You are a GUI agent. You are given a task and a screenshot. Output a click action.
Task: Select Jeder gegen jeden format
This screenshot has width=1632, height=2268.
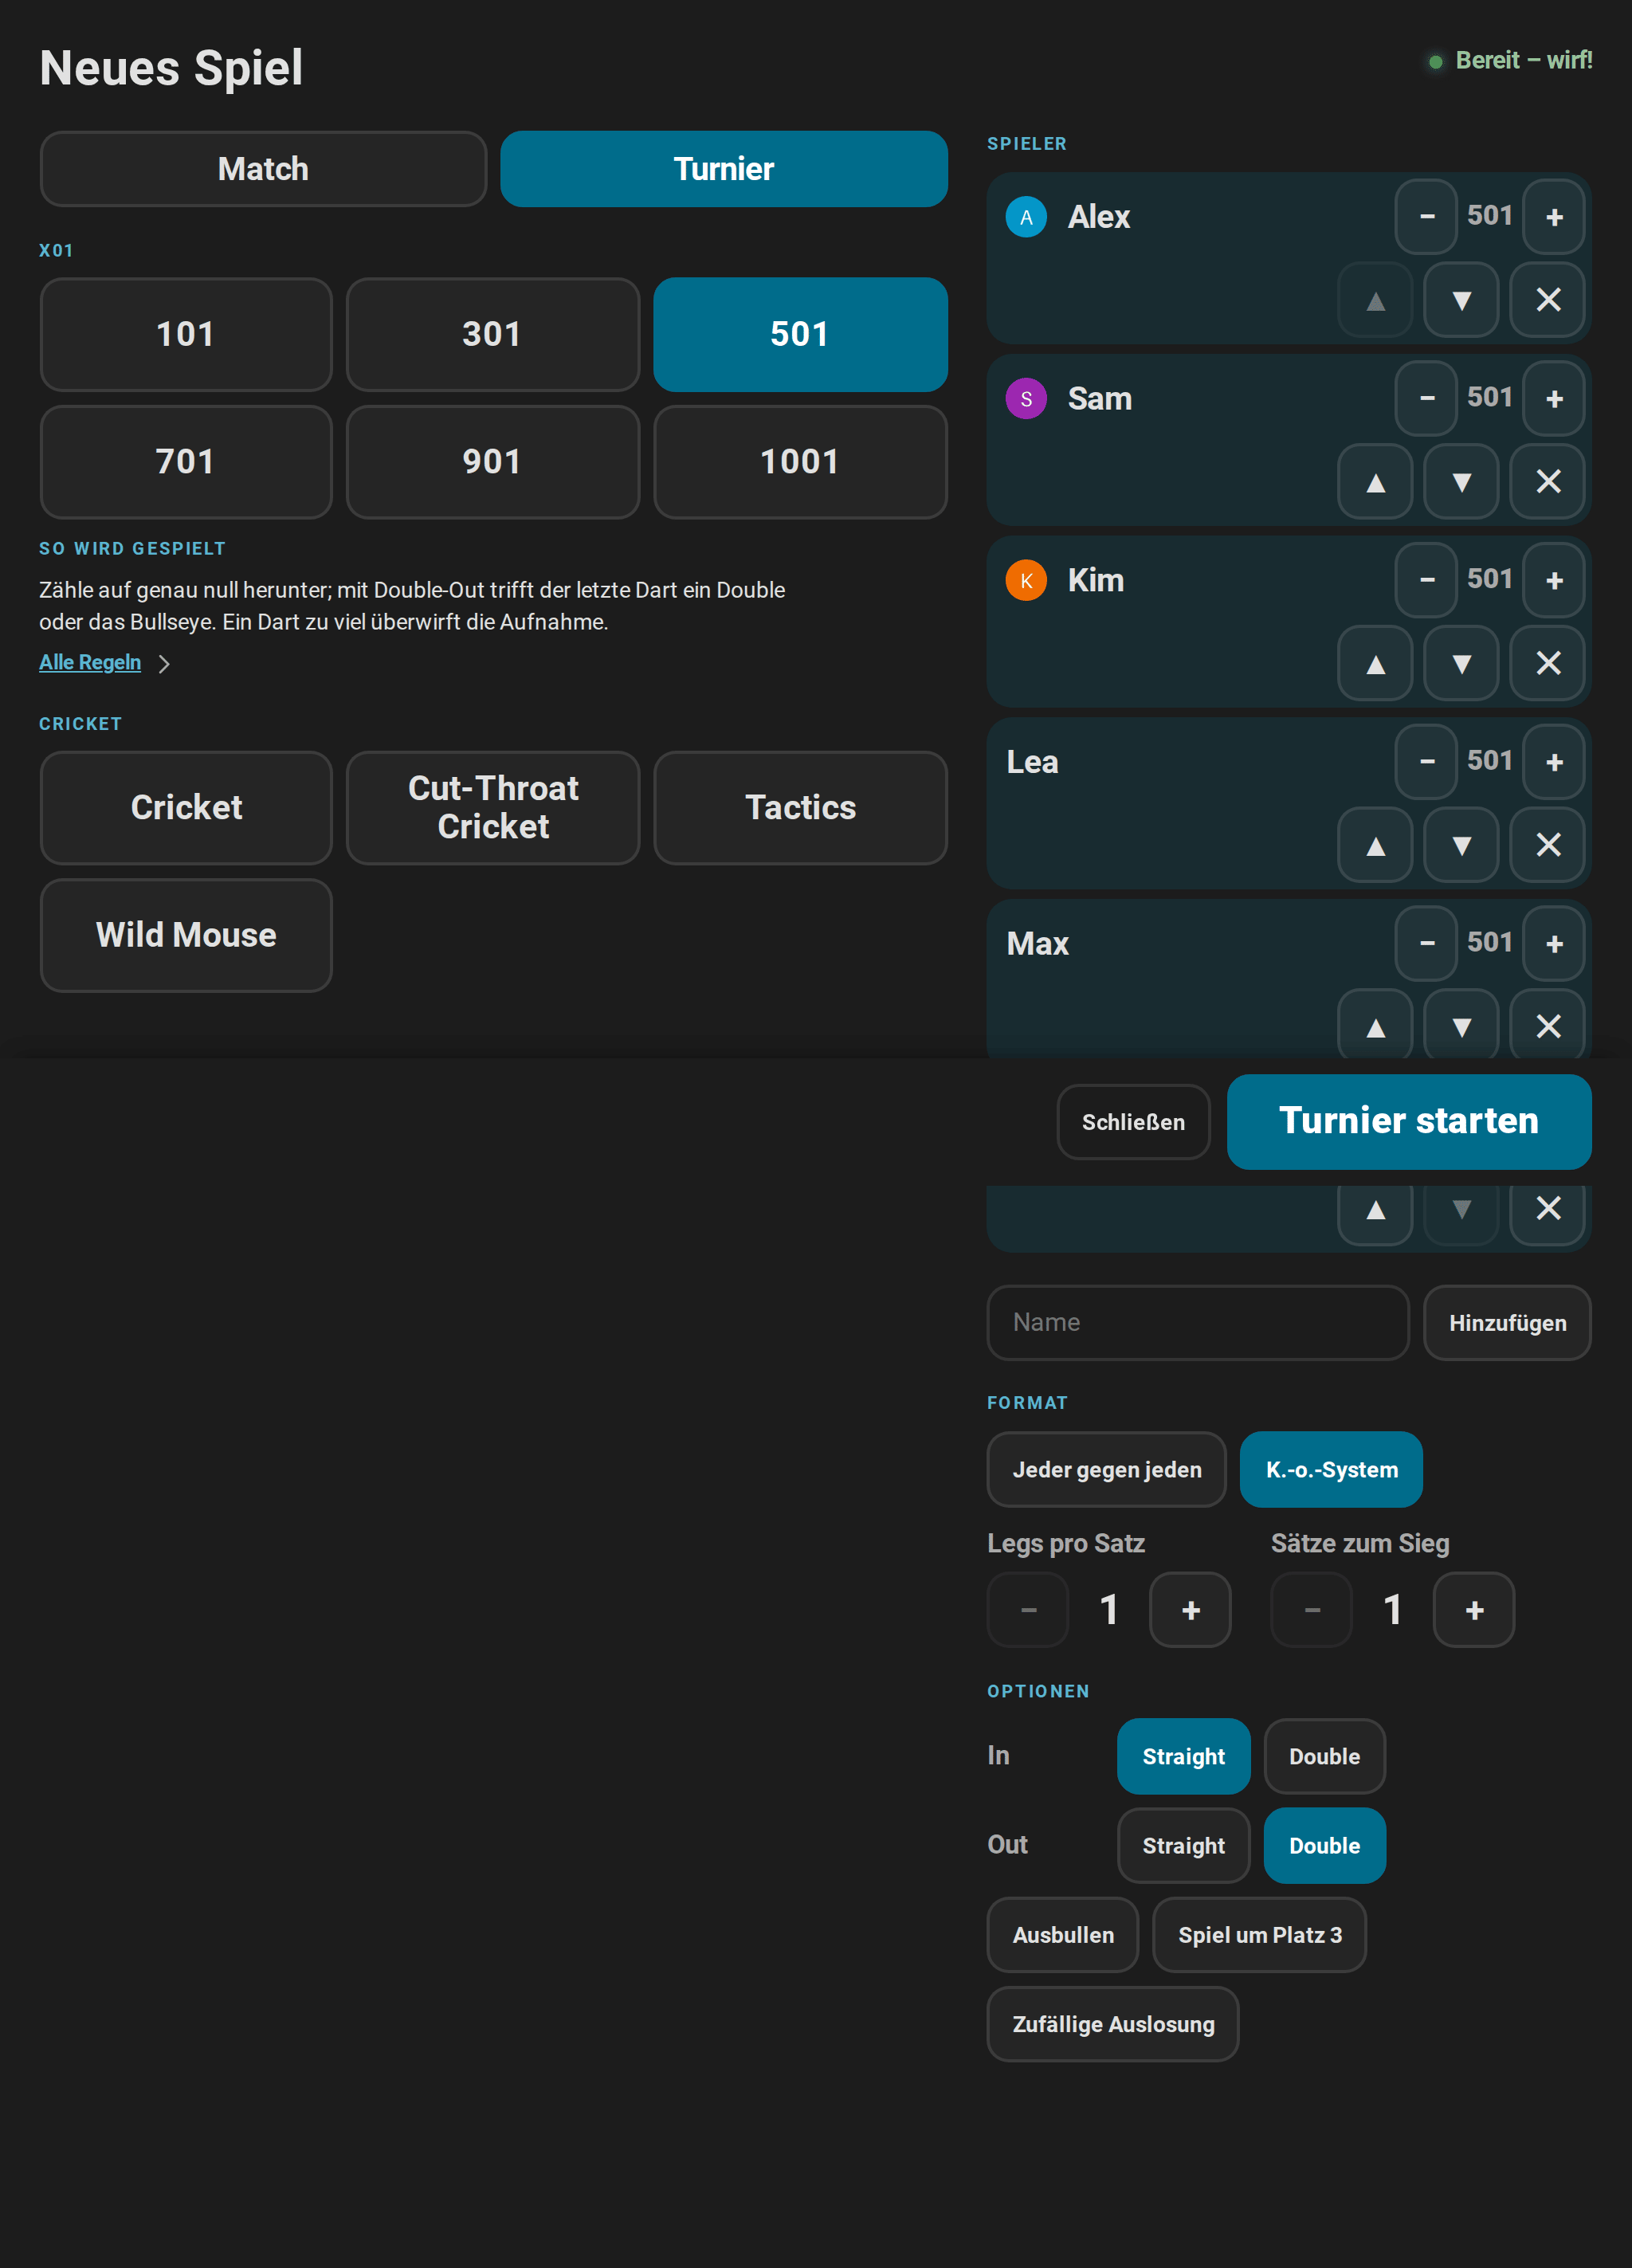click(x=1106, y=1469)
